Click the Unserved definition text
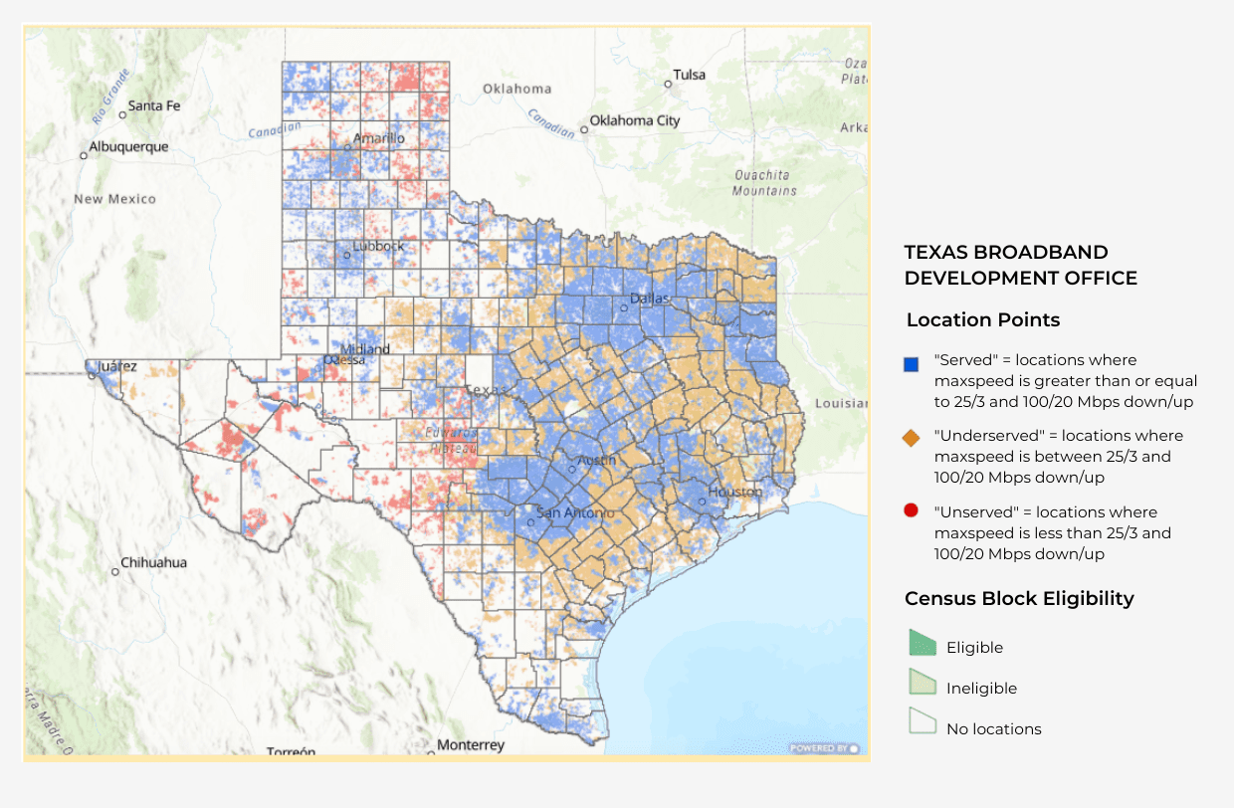 [x=1053, y=533]
